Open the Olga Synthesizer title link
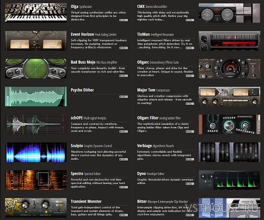Screen dimensions: 264x220 81,7
